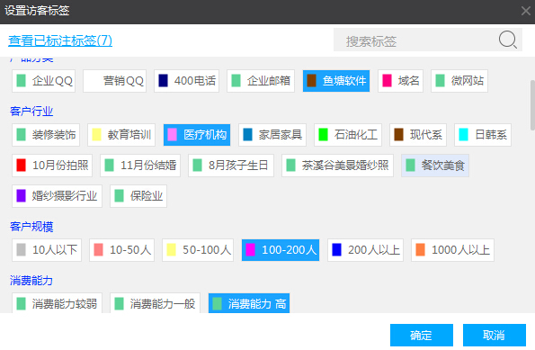
Task: Click the purple swatch on 婚纱摄影行业
Action: tap(22, 196)
